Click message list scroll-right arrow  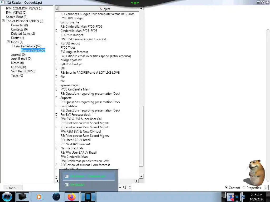[136, 181]
